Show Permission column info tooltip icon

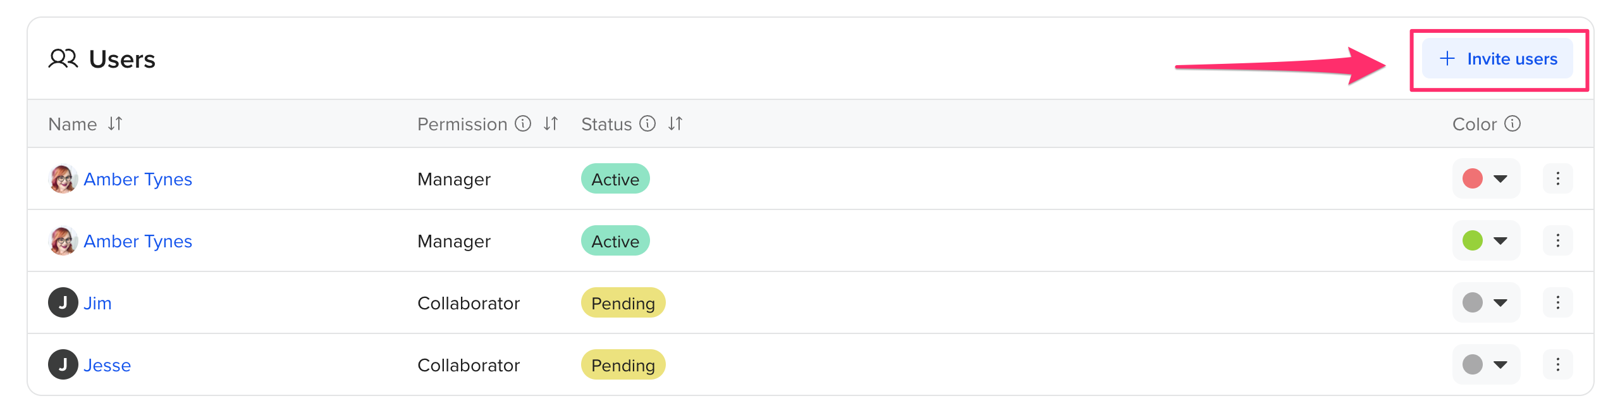point(523,123)
